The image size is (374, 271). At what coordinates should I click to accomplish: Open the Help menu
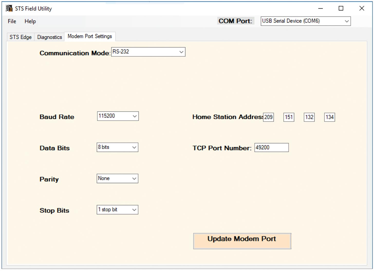coord(30,21)
